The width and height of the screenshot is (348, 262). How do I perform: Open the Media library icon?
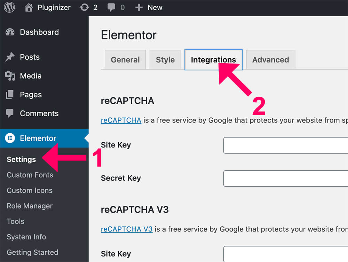10,76
